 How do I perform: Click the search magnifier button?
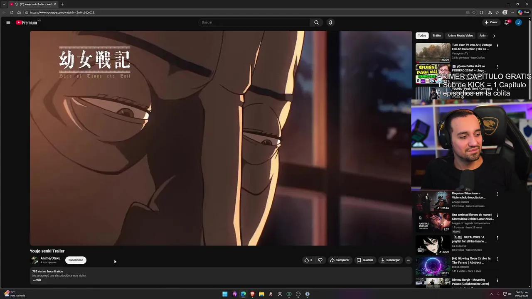point(316,22)
